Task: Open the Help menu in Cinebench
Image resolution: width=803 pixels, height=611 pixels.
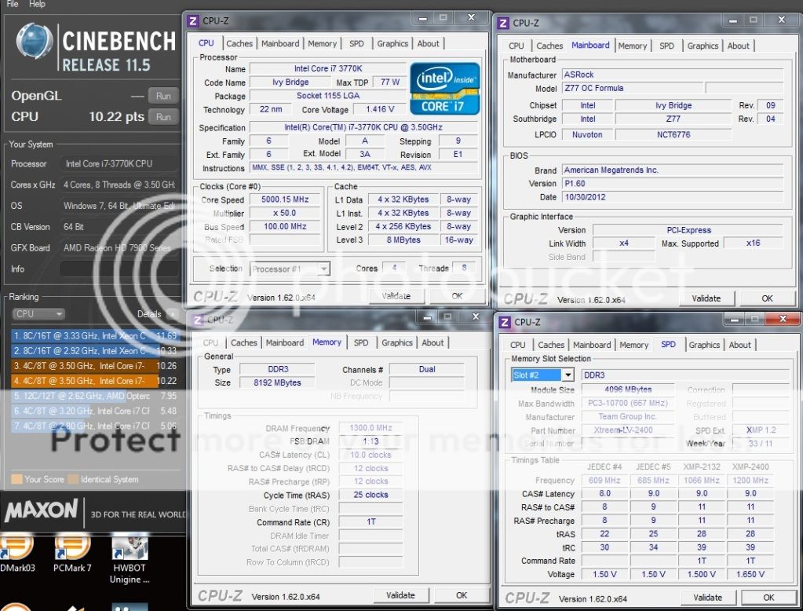Action: [37, 4]
